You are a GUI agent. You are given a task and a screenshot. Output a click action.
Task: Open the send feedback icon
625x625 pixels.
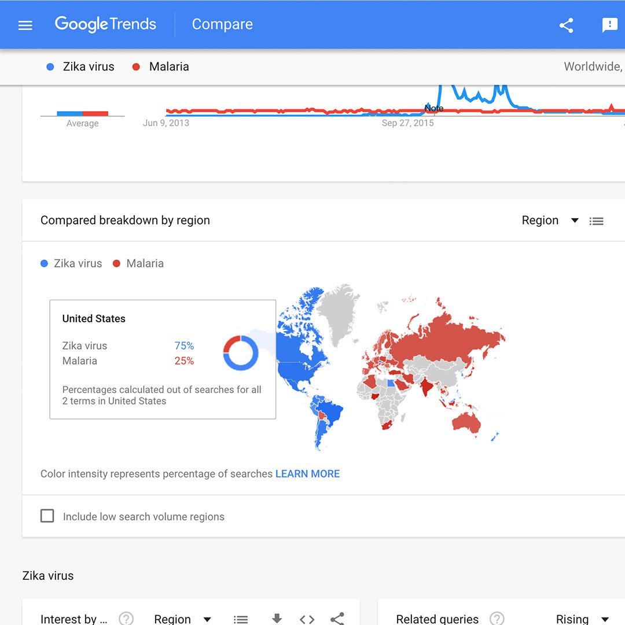tap(609, 25)
